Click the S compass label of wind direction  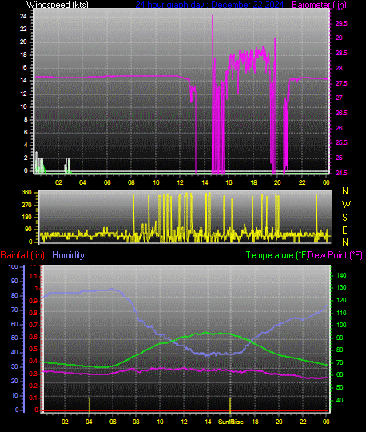pos(344,218)
